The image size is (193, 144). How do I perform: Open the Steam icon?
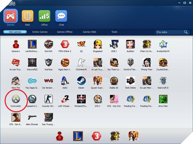[81, 81]
